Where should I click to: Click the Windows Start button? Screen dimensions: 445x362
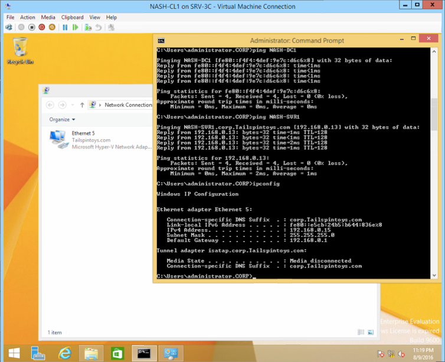coord(14,353)
